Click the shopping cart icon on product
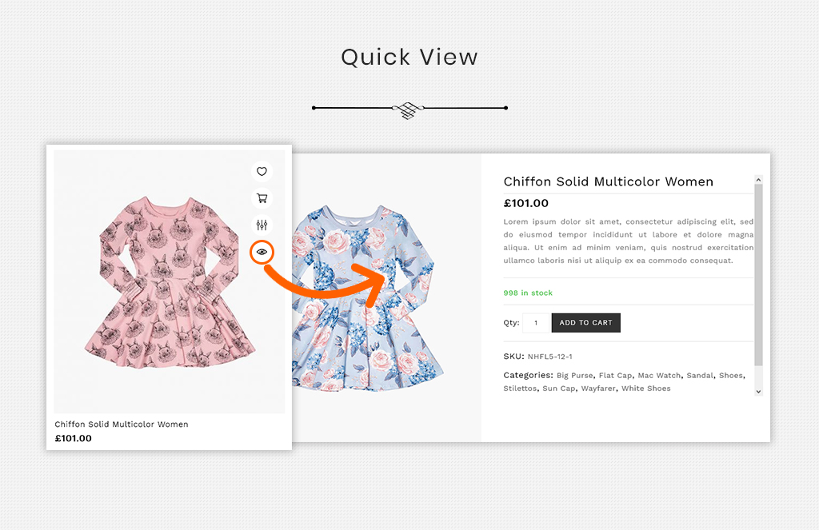Image resolution: width=819 pixels, height=530 pixels. [x=262, y=198]
